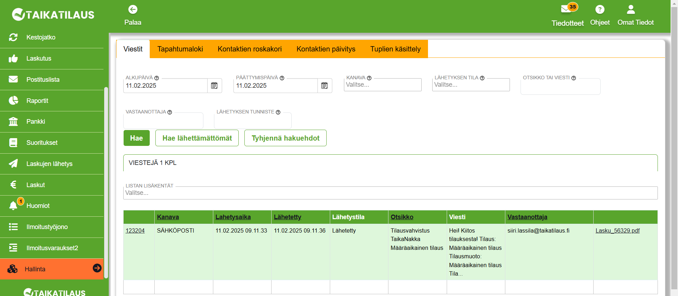Click the Päättymispäivä date input field

point(275,86)
